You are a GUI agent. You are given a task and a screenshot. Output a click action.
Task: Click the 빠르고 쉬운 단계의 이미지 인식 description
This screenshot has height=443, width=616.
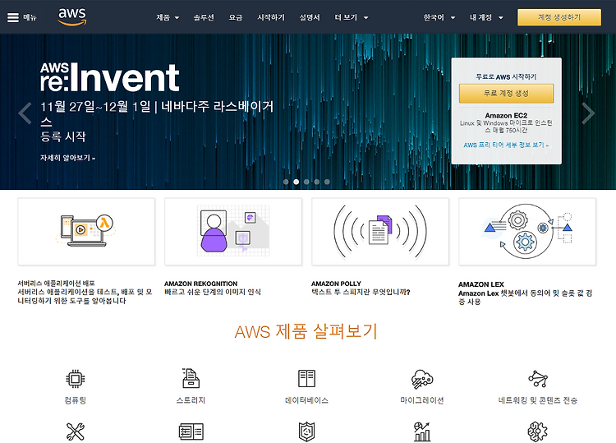[x=213, y=292]
